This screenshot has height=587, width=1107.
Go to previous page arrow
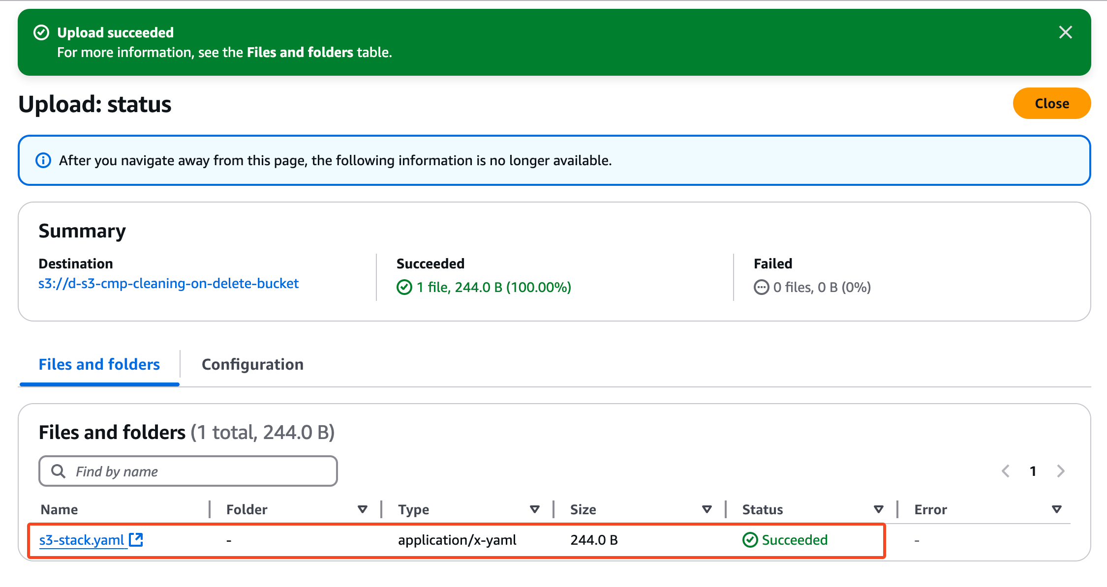point(1006,471)
